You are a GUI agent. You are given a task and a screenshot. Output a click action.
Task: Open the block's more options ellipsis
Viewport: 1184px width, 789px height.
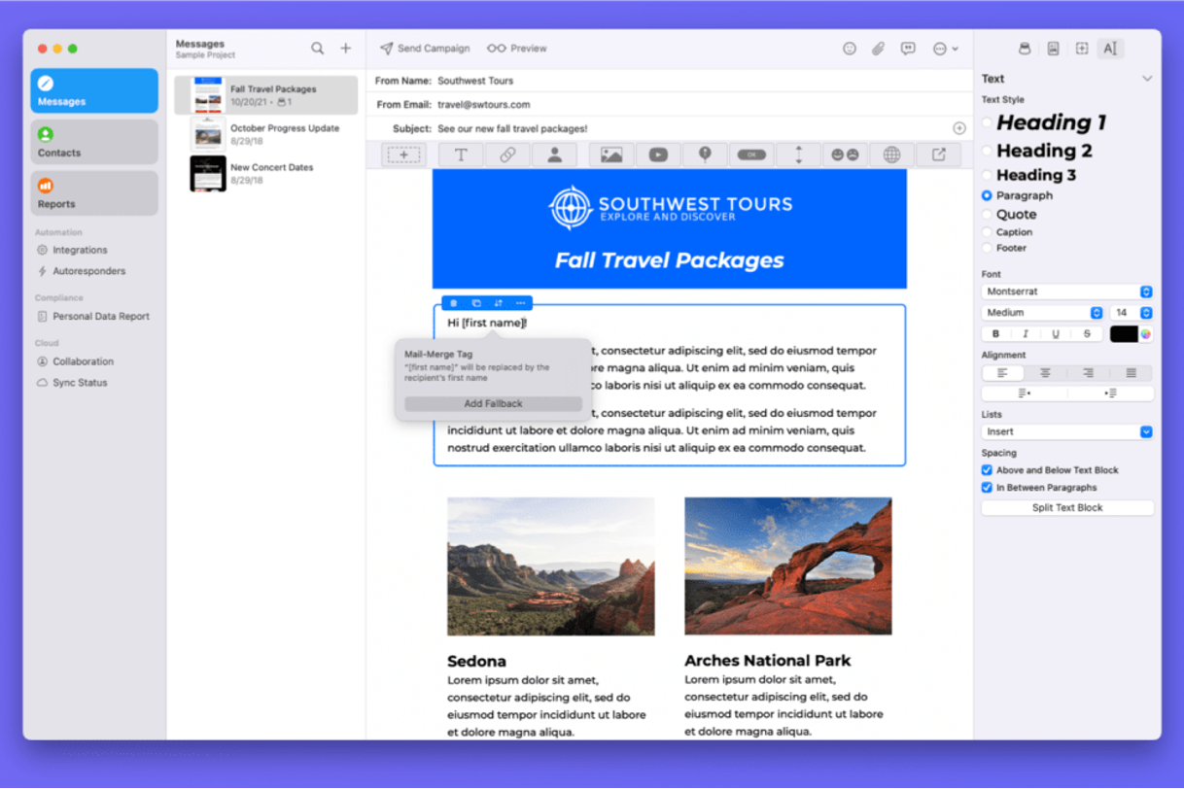[521, 303]
